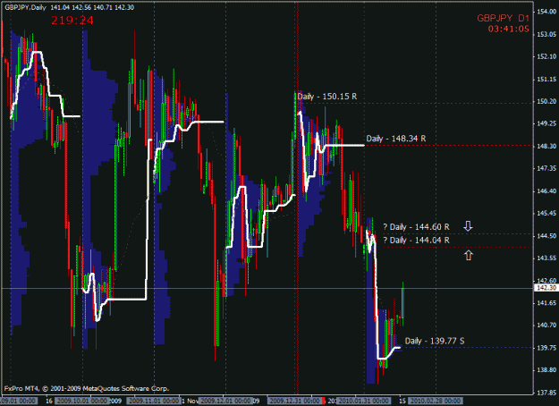The image size is (559, 406).
Task: Click the 151.15 price axis value
Action: point(546,79)
